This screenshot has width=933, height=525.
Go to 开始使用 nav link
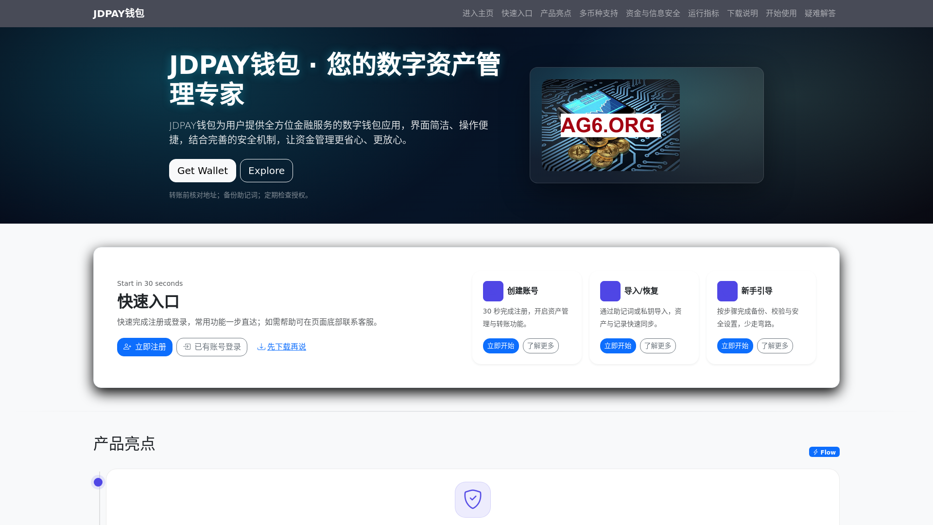[x=781, y=13]
